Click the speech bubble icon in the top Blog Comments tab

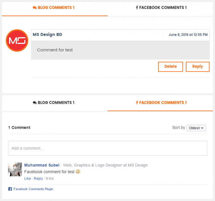35,8
